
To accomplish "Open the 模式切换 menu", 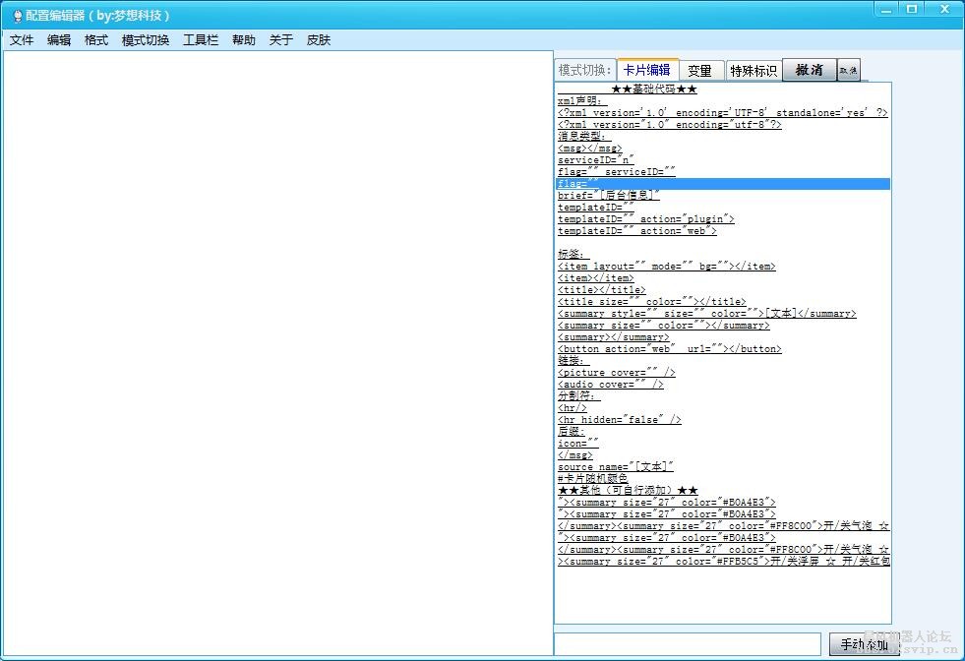I will [146, 40].
